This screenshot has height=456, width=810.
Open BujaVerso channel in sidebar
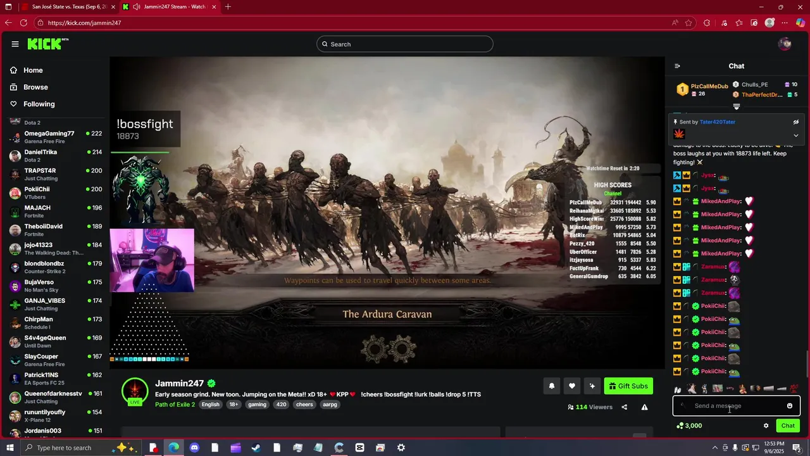tap(56, 286)
